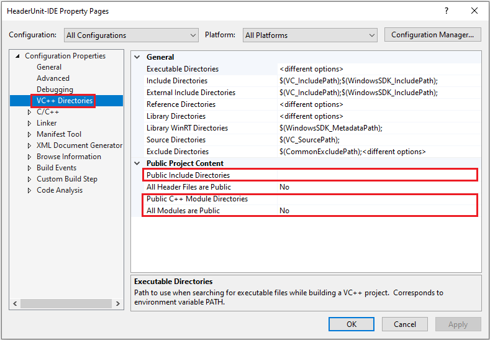This screenshot has width=490, height=340.
Task: Select the Build Events tree label
Action: coord(57,168)
